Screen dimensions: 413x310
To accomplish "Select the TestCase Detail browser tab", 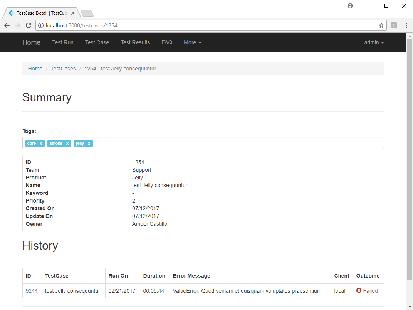I will coord(42,13).
